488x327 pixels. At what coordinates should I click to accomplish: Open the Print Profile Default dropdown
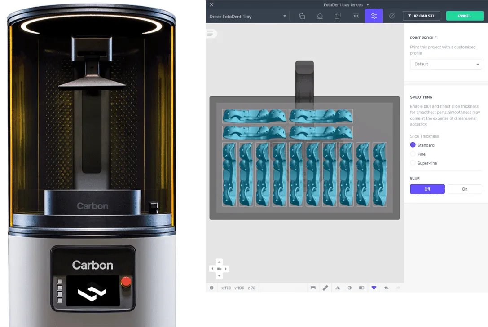pyautogui.click(x=446, y=64)
